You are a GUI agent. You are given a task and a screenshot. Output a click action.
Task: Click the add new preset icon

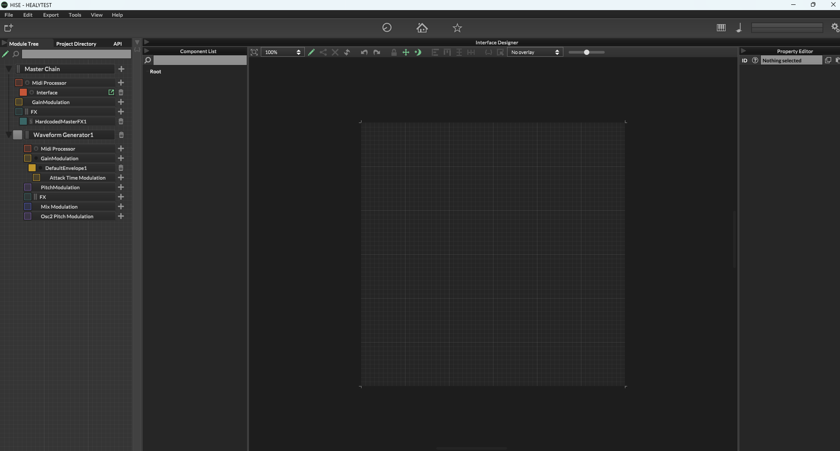coord(9,28)
